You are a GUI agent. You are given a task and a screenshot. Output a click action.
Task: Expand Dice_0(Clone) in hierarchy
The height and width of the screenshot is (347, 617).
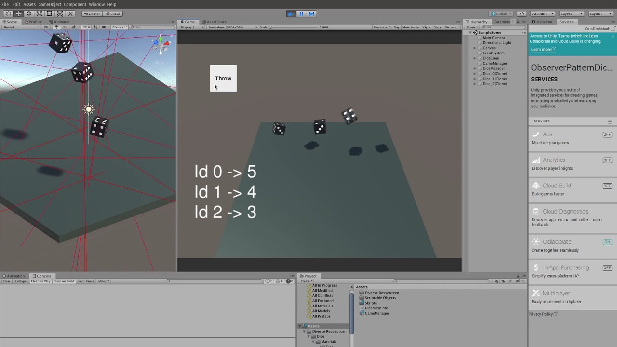coord(475,74)
